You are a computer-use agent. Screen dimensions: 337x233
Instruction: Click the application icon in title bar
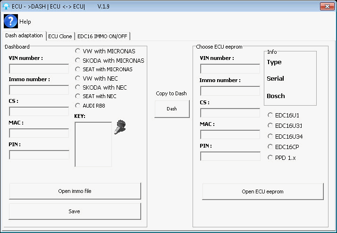pyautogui.click(x=6, y=7)
